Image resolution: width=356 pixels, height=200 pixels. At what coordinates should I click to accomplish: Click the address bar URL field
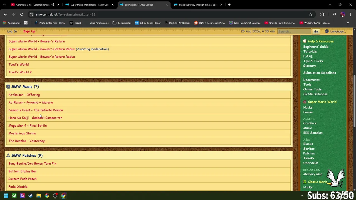tap(167, 14)
